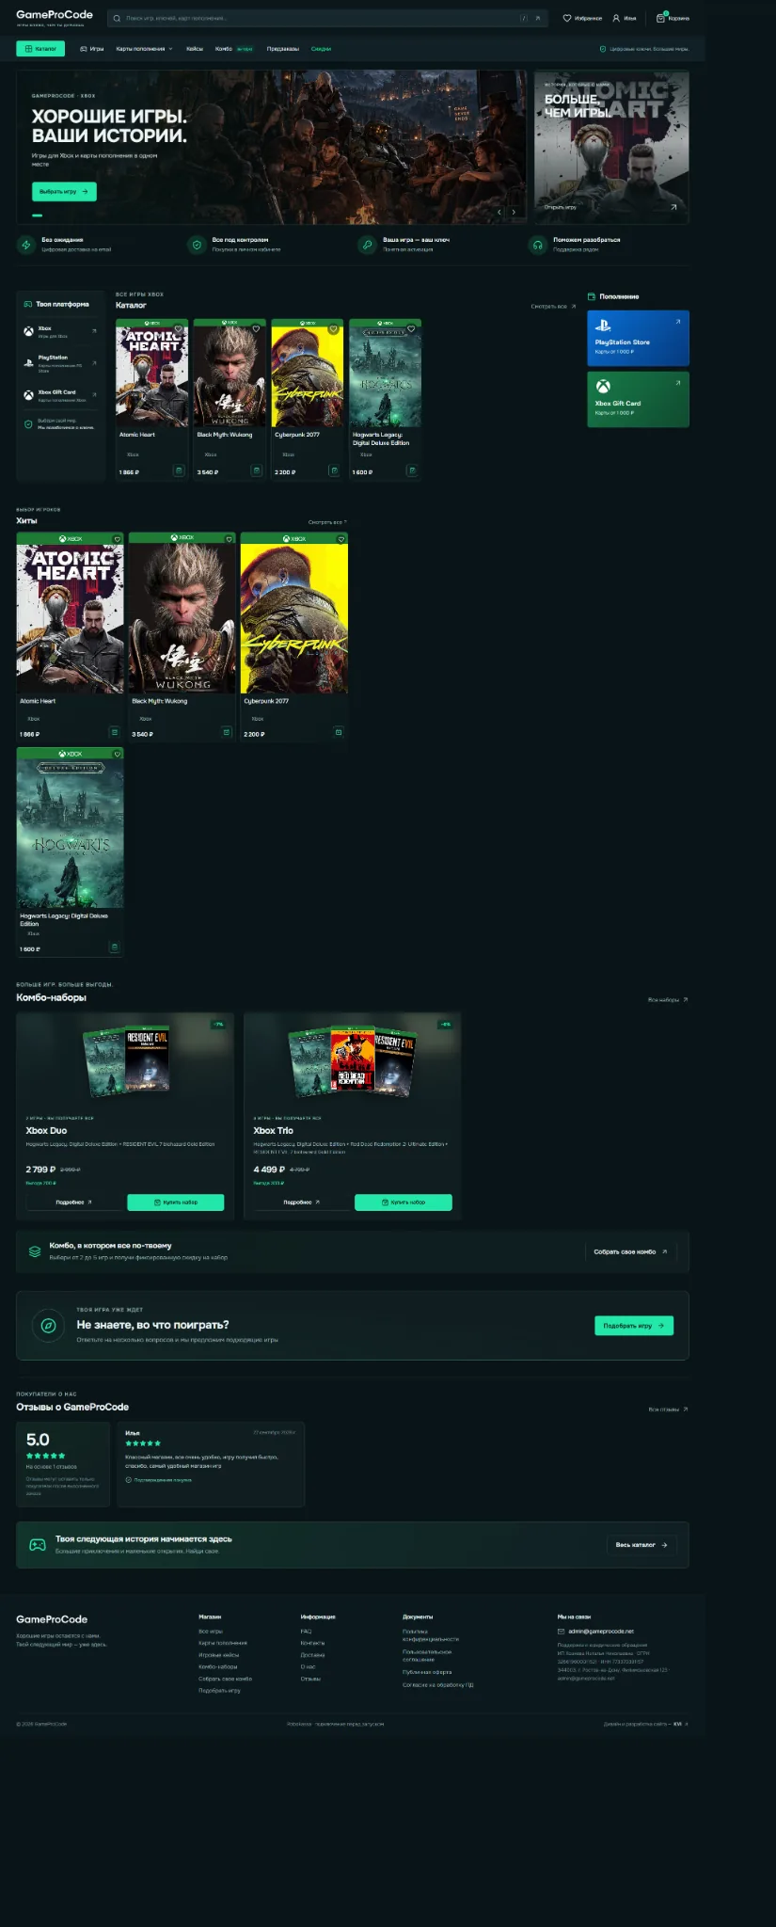Click Все наборы link near Комбо-наборы
The height and width of the screenshot is (1927, 776).
668,999
